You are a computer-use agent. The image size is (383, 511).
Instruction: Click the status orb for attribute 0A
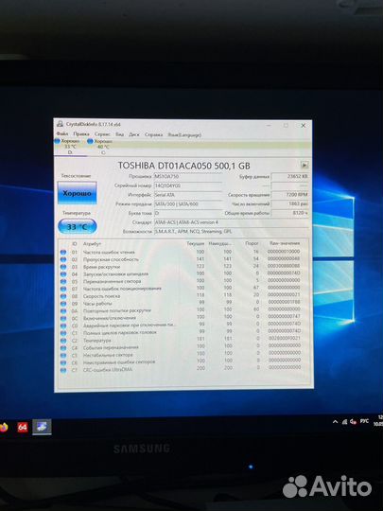pyautogui.click(x=63, y=311)
